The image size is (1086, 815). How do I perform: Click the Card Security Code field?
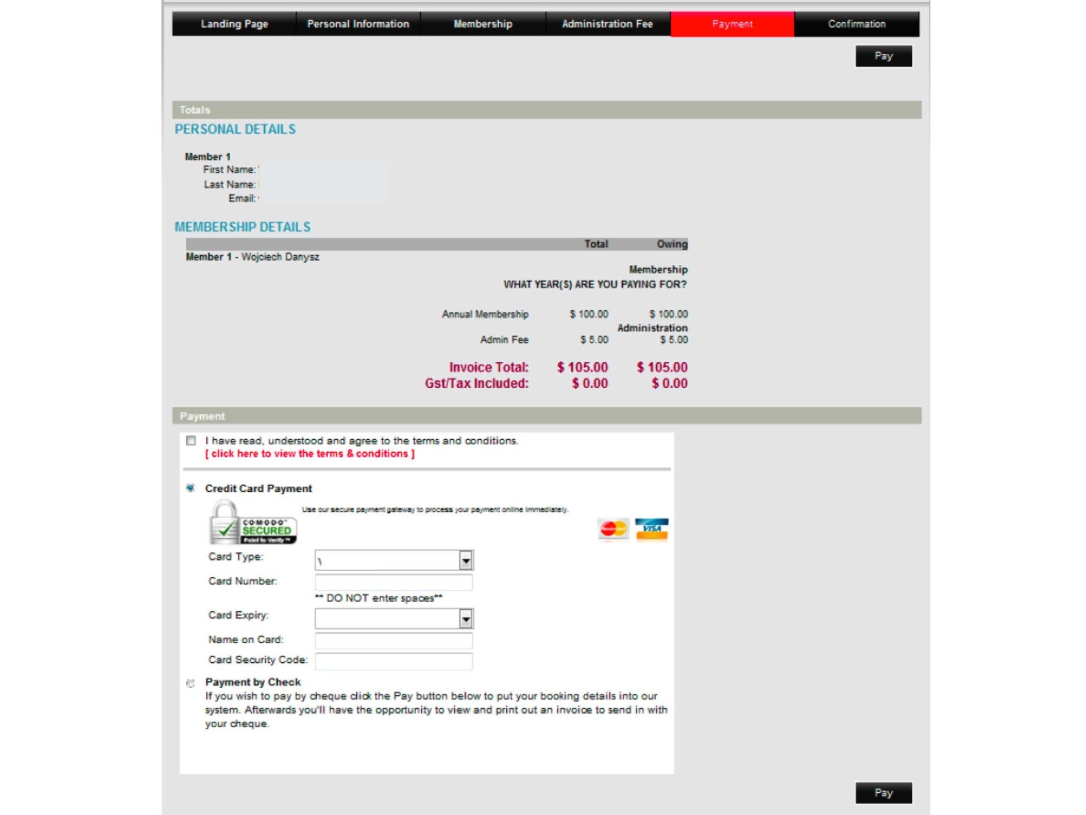tap(394, 660)
